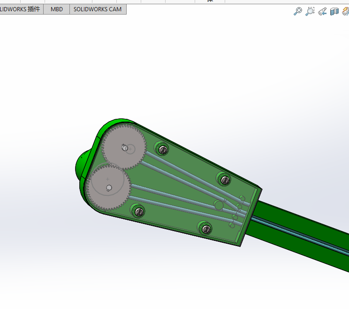Click the Zoom to Fit icon
The image size is (349, 309).
tap(297, 11)
